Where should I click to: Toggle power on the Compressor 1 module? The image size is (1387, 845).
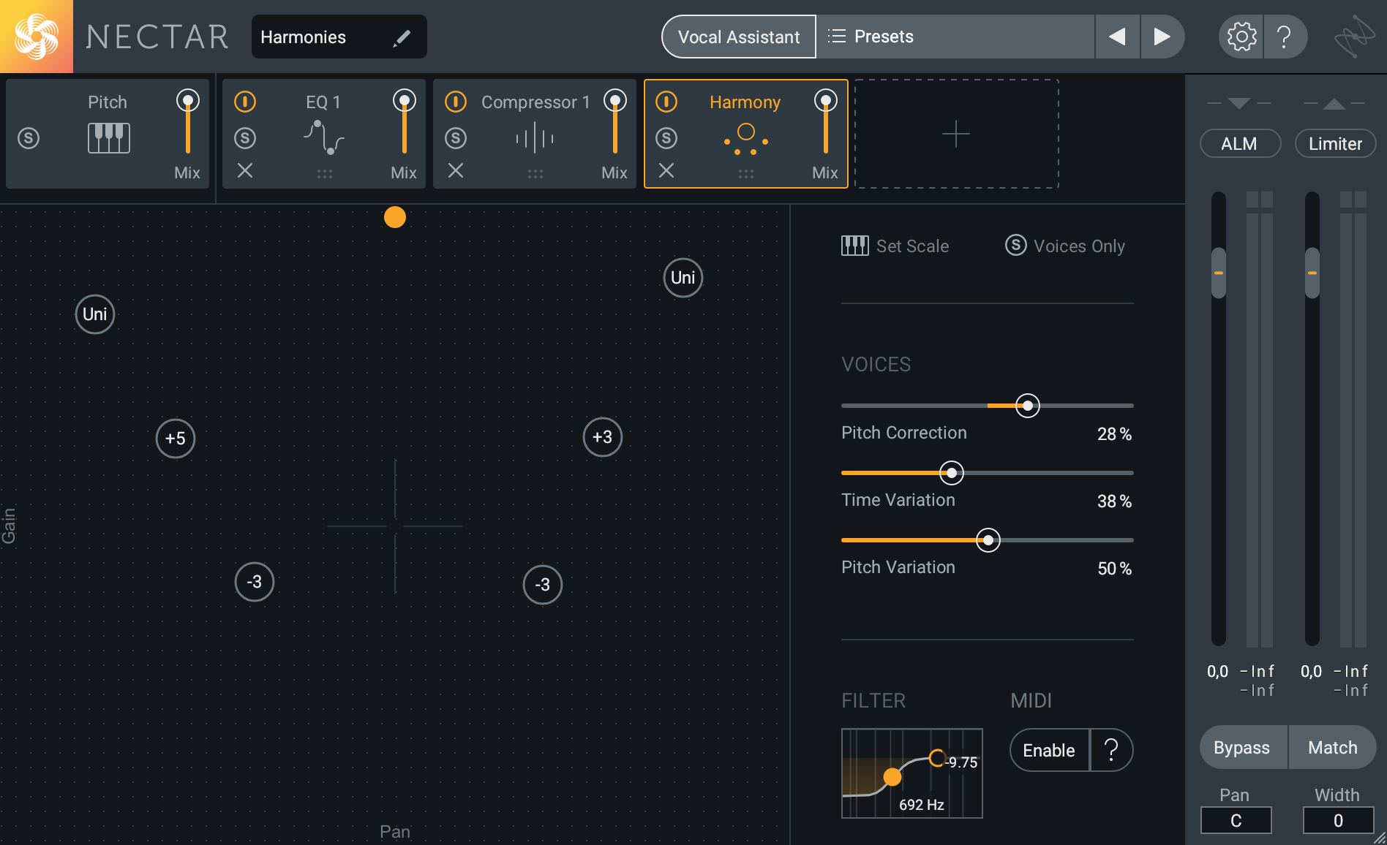(x=456, y=102)
